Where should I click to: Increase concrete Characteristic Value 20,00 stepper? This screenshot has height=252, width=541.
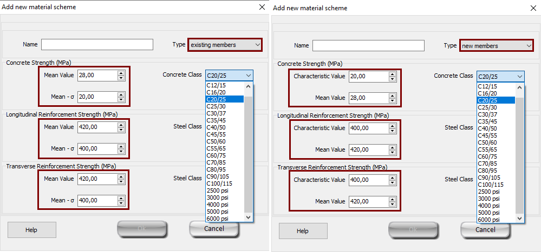pos(392,74)
